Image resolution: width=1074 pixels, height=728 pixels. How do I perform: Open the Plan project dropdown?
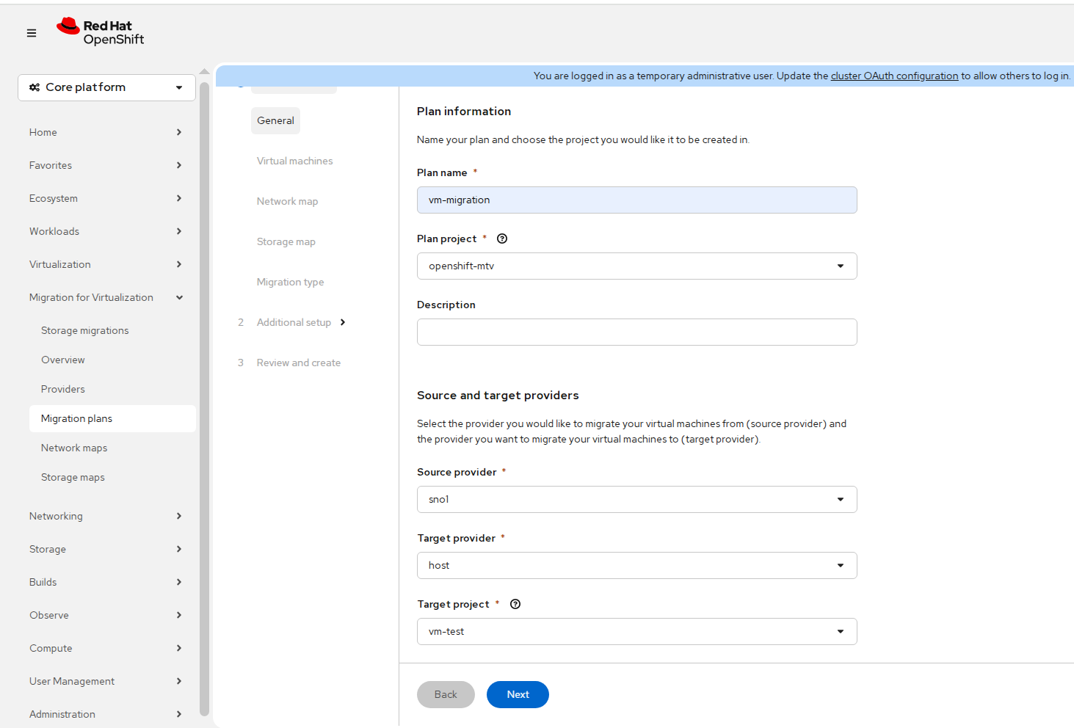(636, 266)
